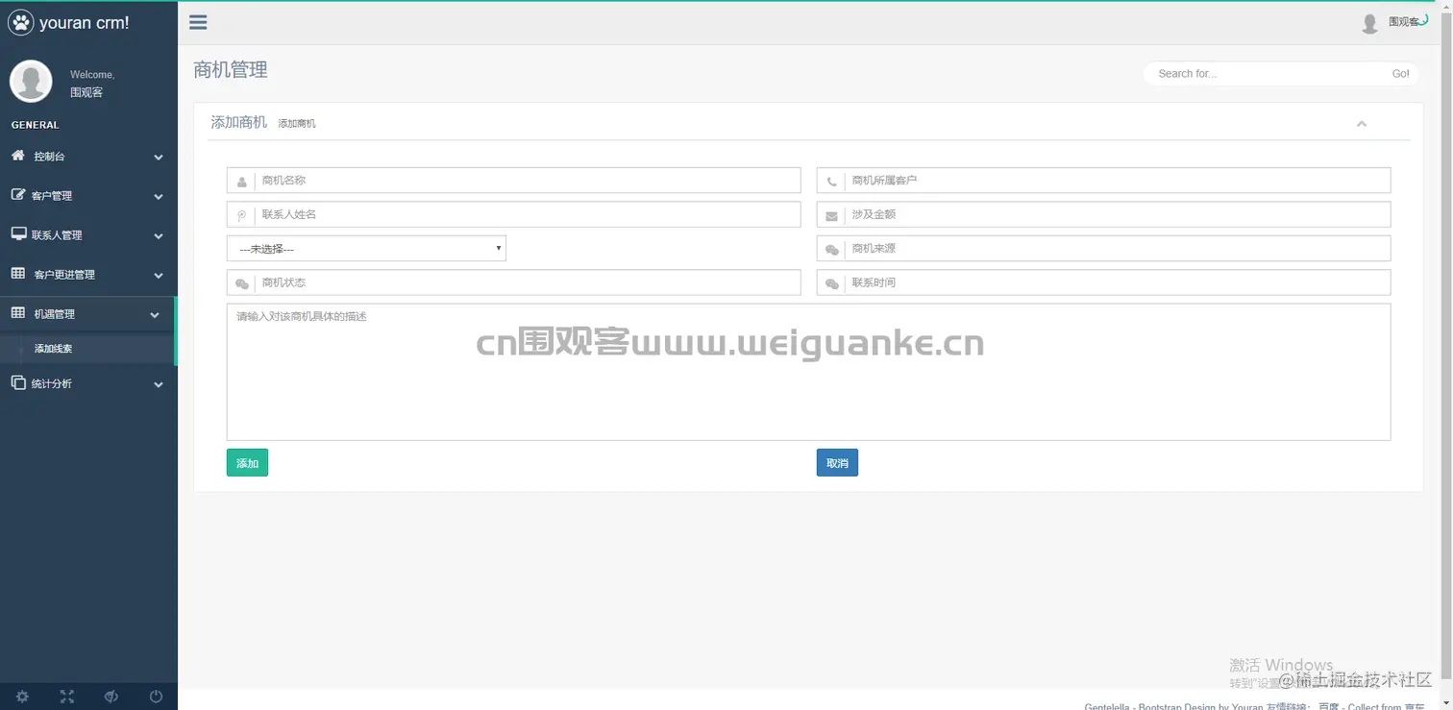This screenshot has width=1453, height=710.
Task: Click the lock/visibility icon in sidebar footer
Action: coord(111,697)
